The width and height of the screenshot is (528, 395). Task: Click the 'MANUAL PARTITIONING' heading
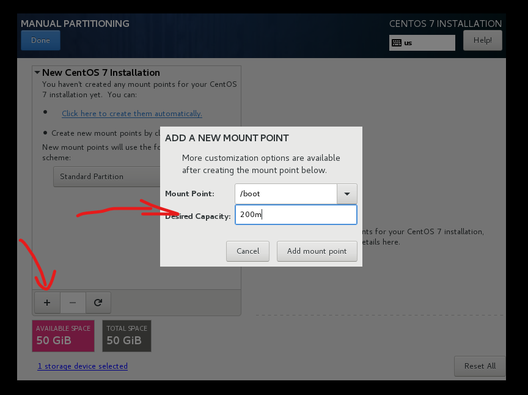pos(75,24)
